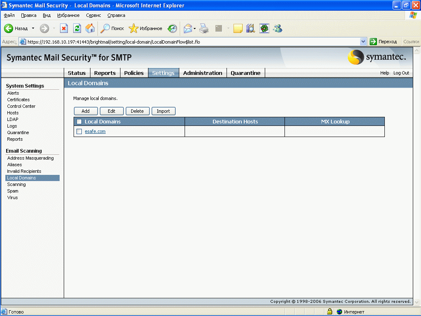Open the Home page icon
Viewport: 421px width, 316px height.
point(90,28)
